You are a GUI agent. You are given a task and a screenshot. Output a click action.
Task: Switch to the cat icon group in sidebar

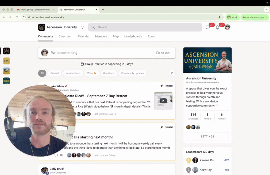coord(6,71)
